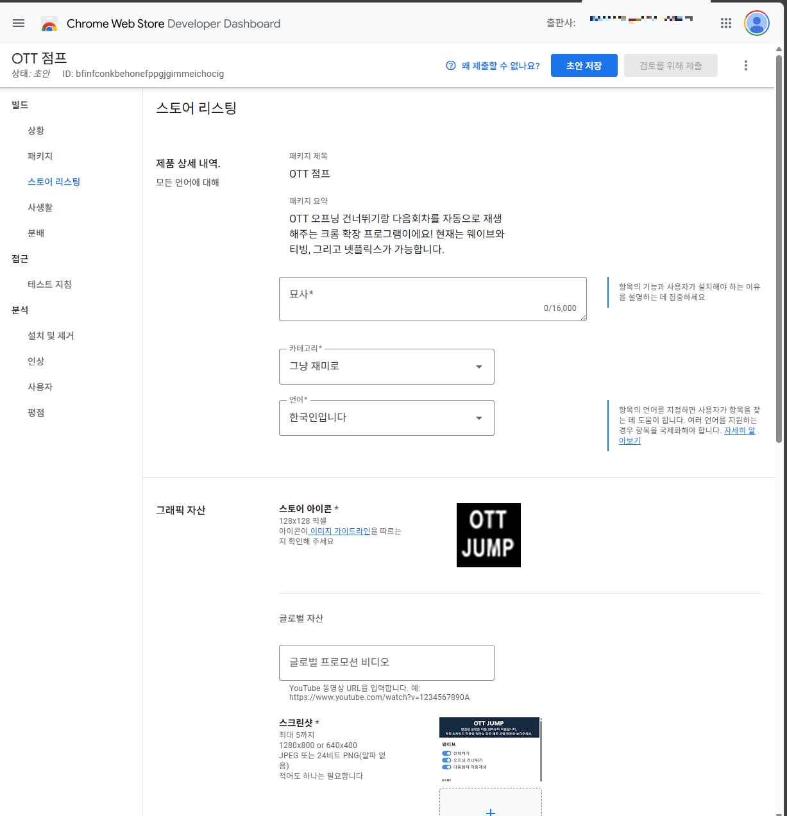Click the help question mark icon

point(451,65)
